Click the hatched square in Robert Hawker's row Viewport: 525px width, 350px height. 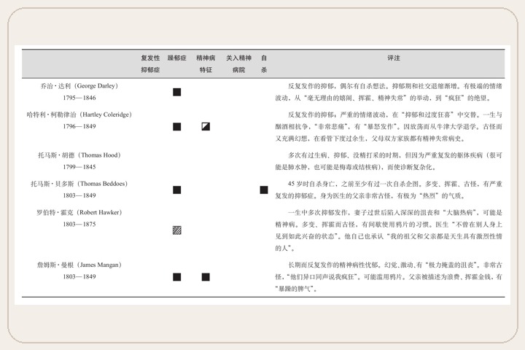[x=176, y=230]
